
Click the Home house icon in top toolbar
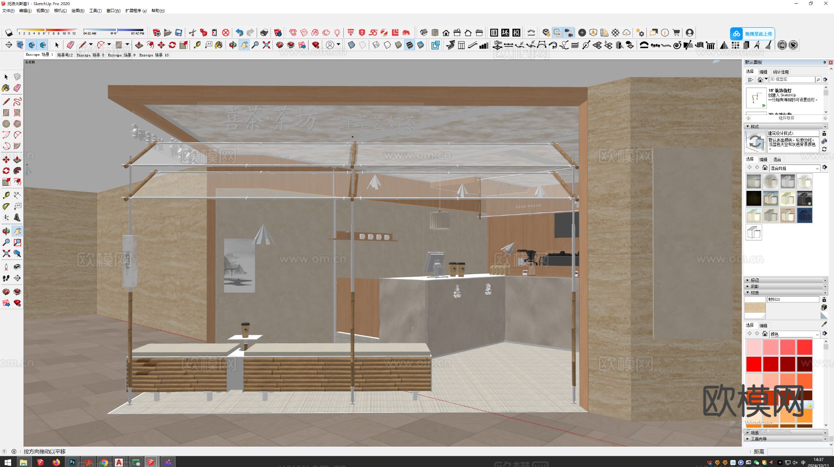(x=446, y=33)
